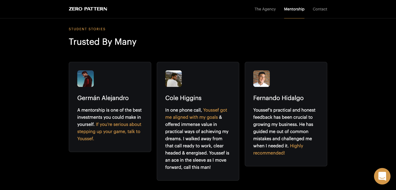Image resolution: width=396 pixels, height=190 pixels.
Task: Click the 'Highly recommended!' highlighted text
Action: (278, 149)
